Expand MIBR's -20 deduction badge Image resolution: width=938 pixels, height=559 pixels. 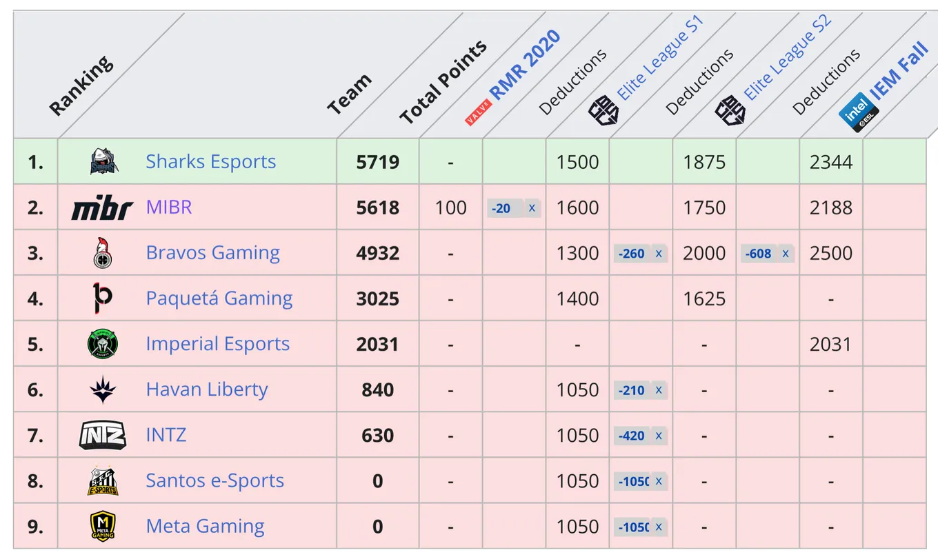(514, 208)
